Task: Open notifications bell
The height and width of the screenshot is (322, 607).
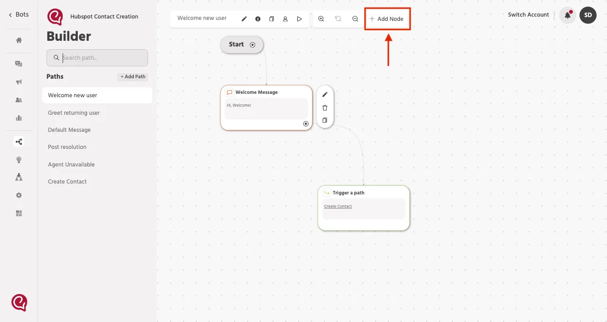Action: click(x=568, y=15)
